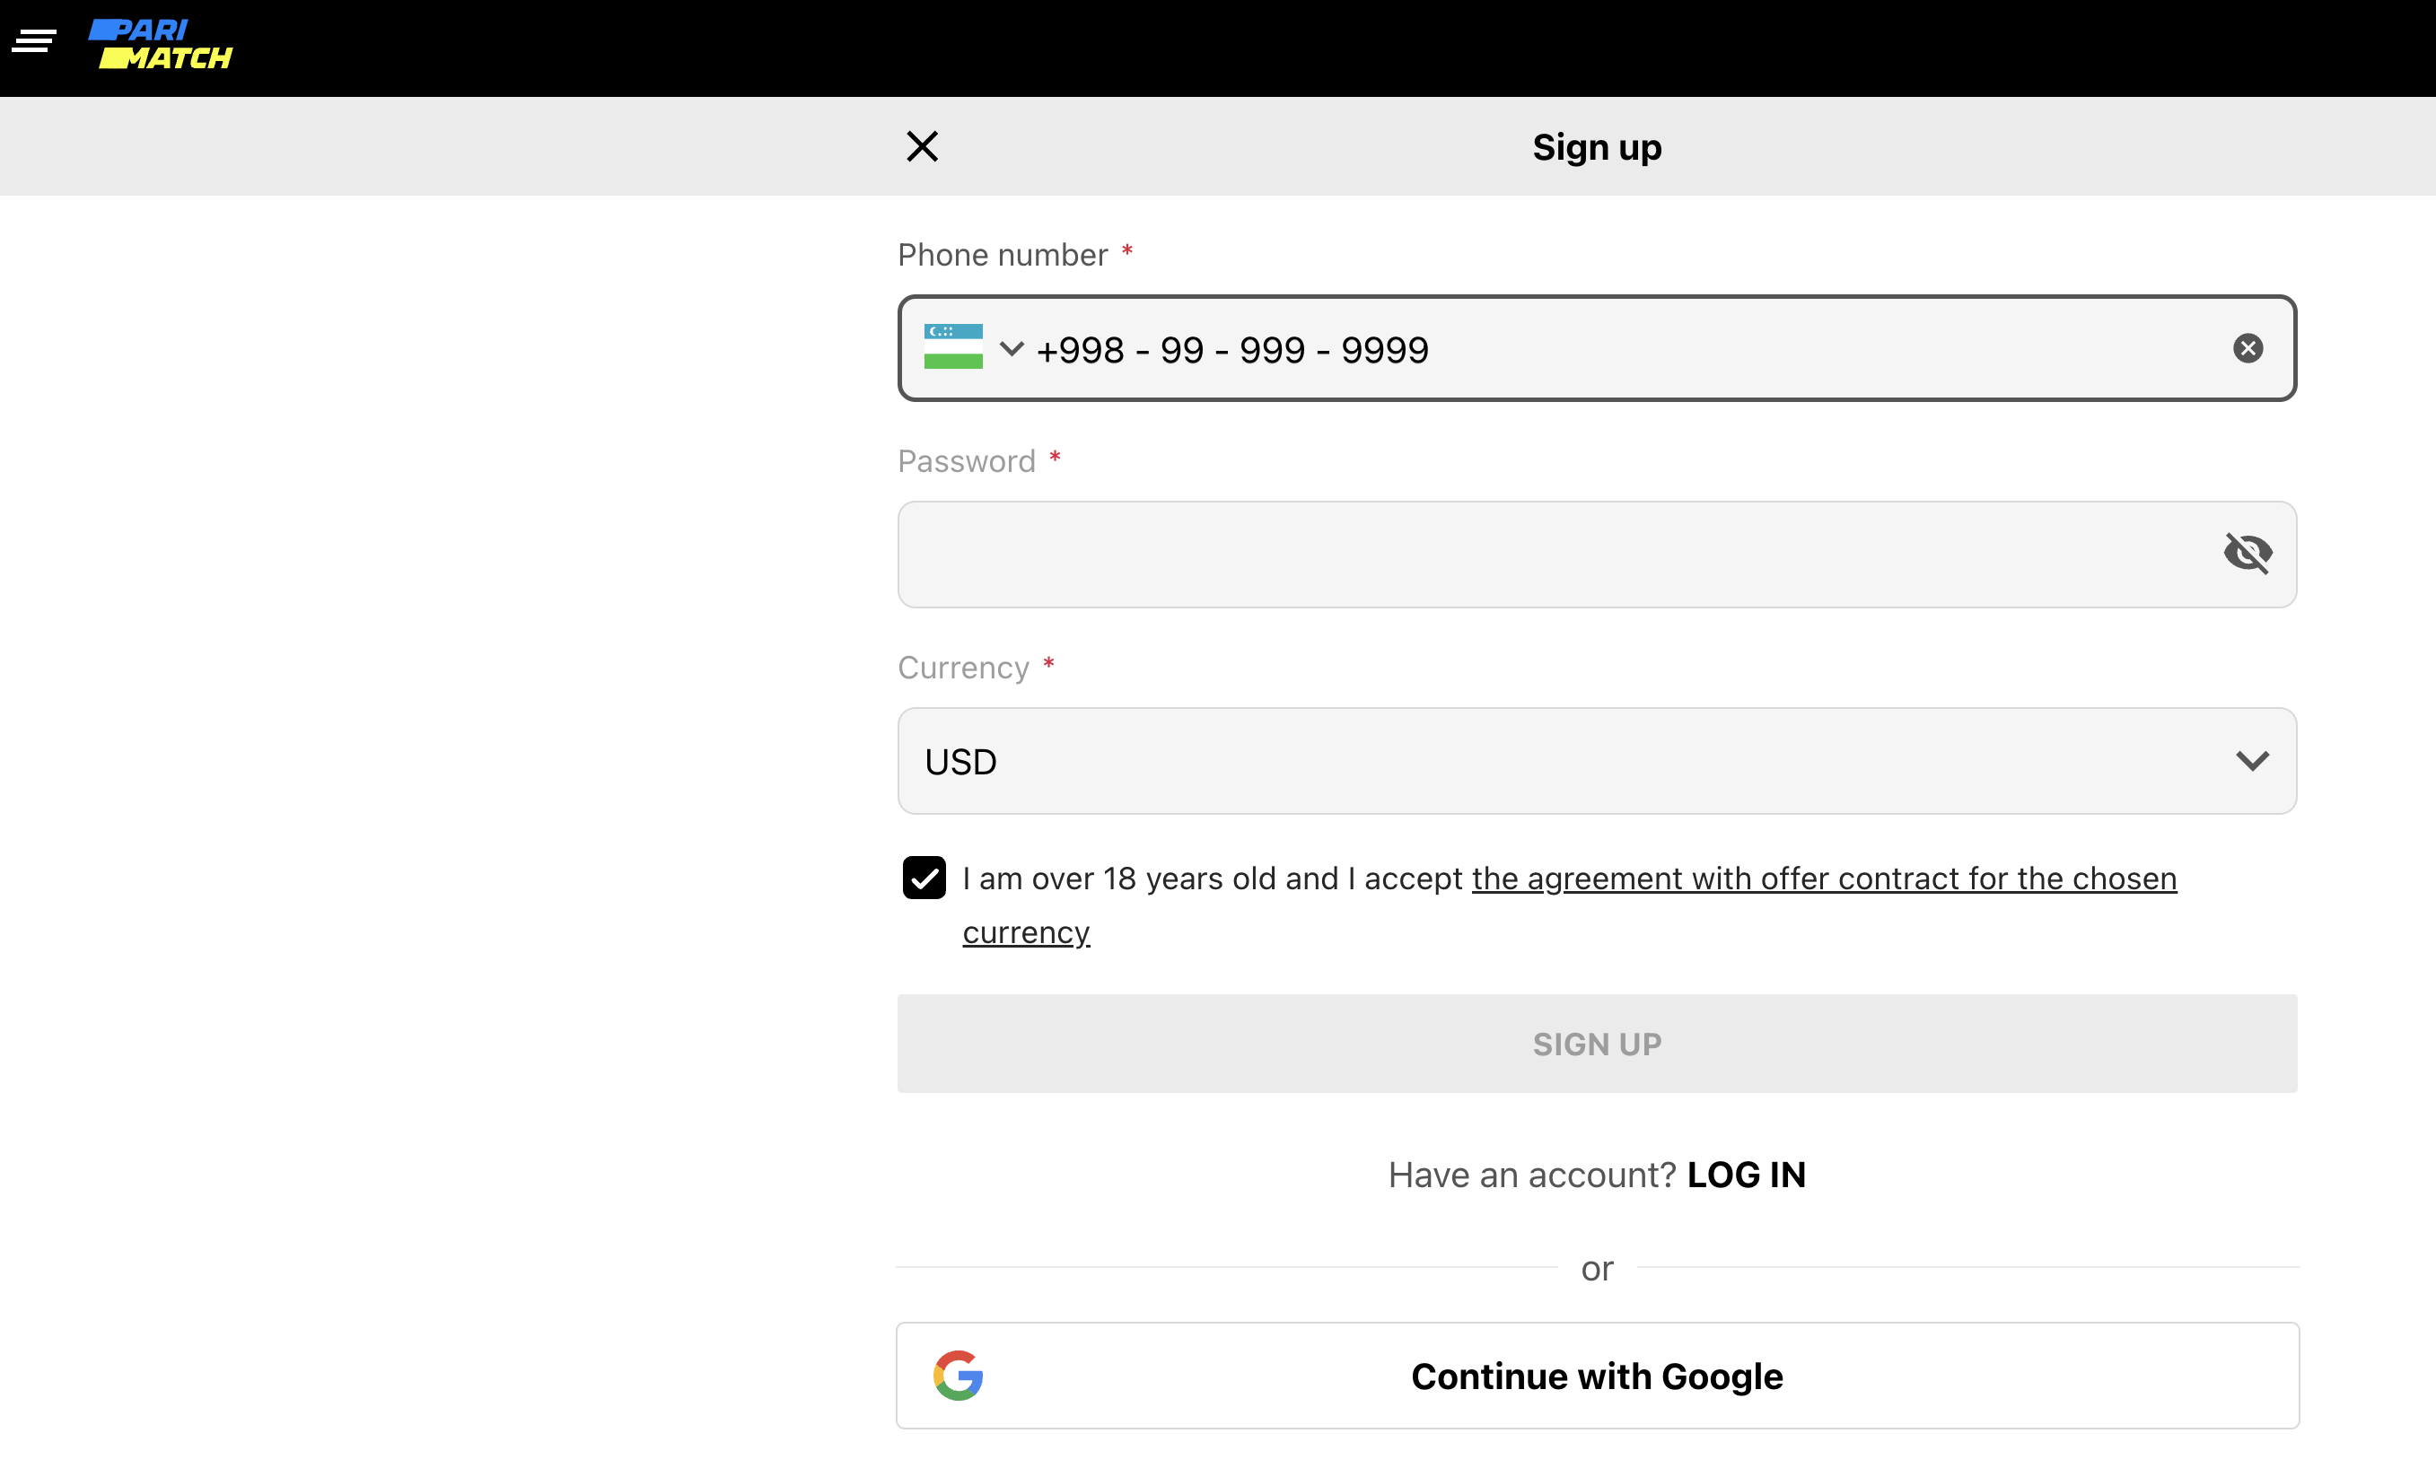The width and height of the screenshot is (2436, 1477).
Task: Open the USD currency dropdown
Action: coord(1483,761)
